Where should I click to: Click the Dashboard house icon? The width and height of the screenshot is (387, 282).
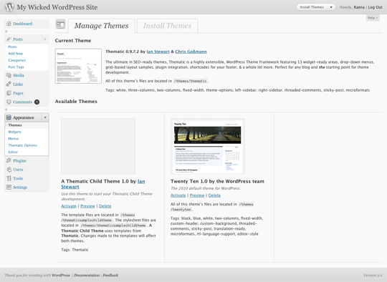pyautogui.click(x=9, y=24)
